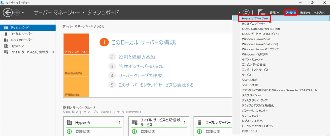This screenshot has width=330, height=136.
Task: Click the all servers icon in sidebar
Action: click(x=6, y=40)
